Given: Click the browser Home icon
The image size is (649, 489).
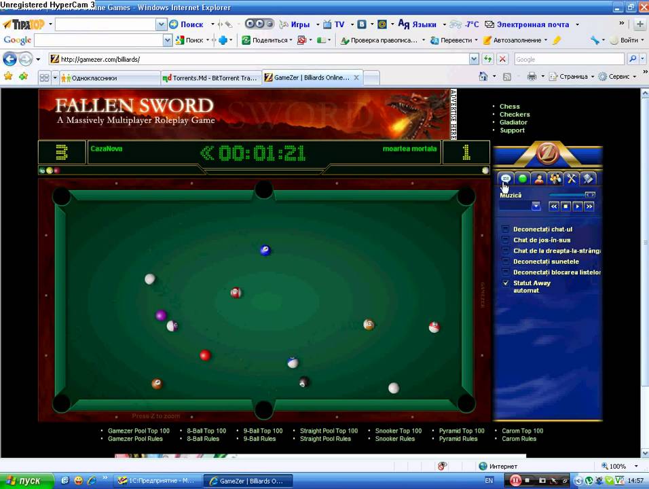Looking at the screenshot, I should [483, 76].
